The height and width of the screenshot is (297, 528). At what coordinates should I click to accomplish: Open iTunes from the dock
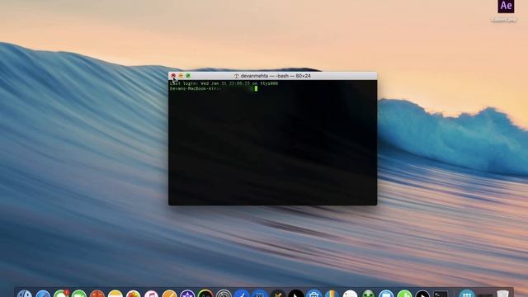click(x=151, y=294)
